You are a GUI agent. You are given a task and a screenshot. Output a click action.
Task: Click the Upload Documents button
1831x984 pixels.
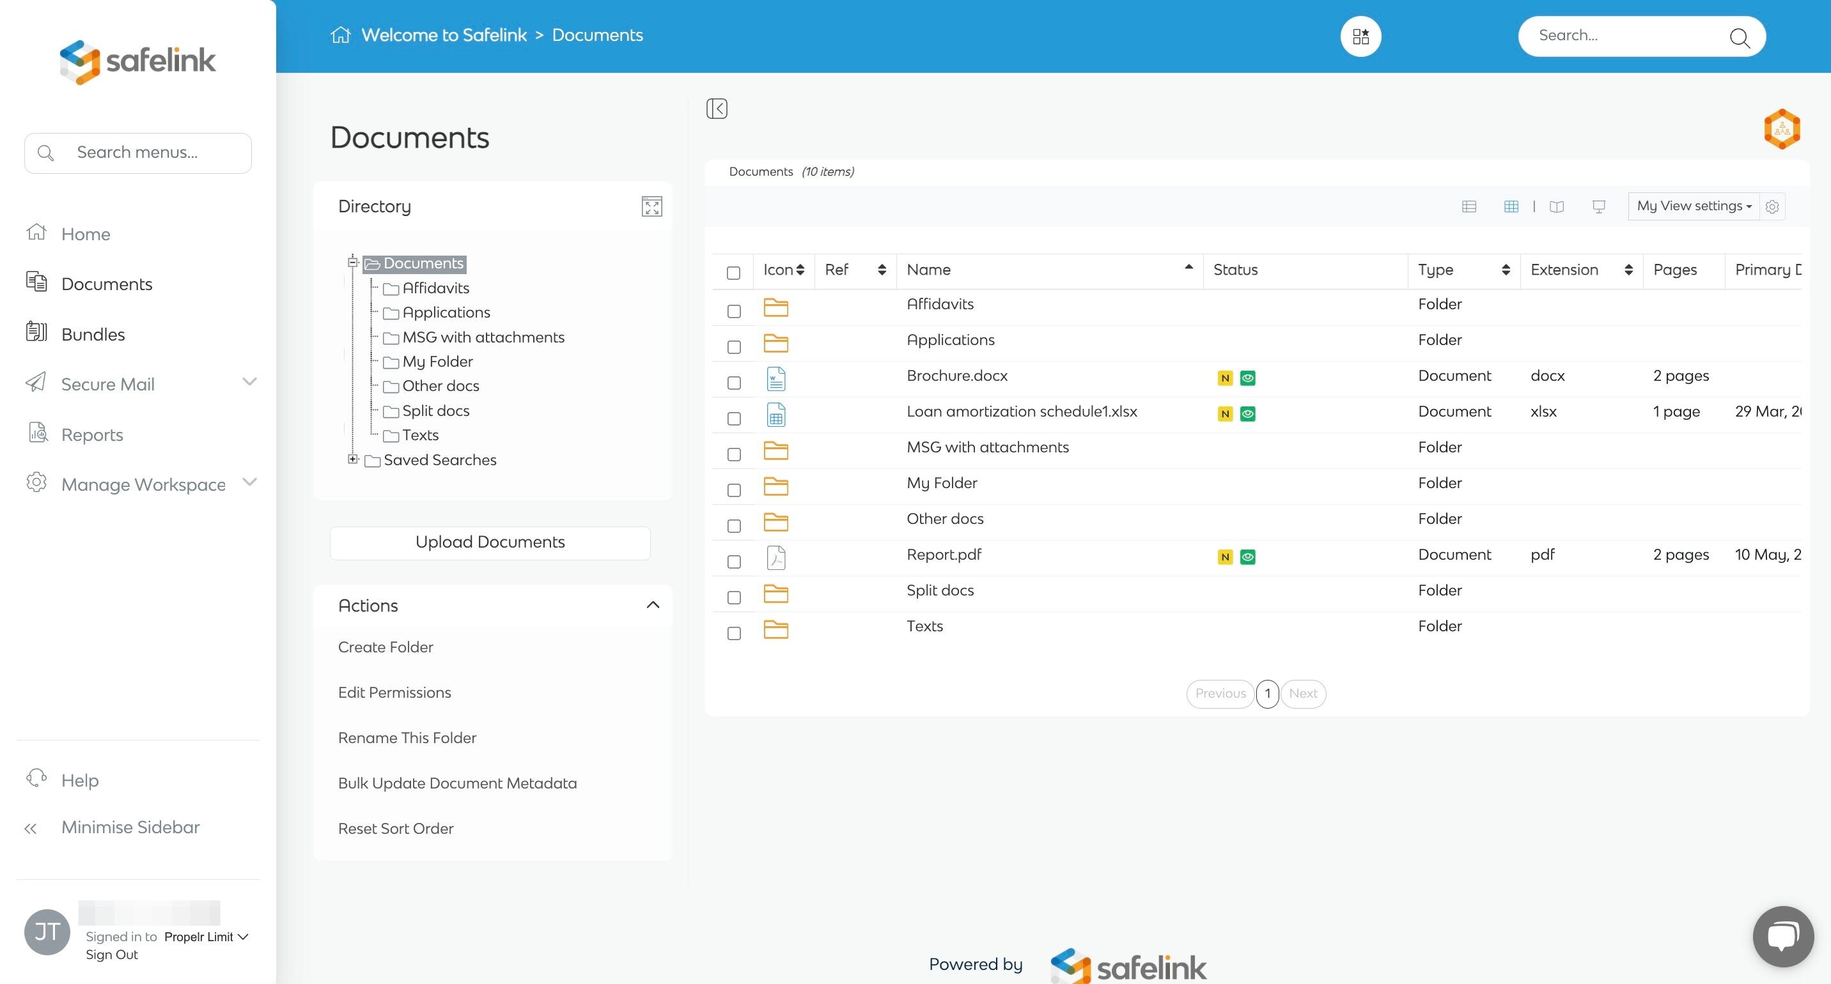pyautogui.click(x=490, y=542)
